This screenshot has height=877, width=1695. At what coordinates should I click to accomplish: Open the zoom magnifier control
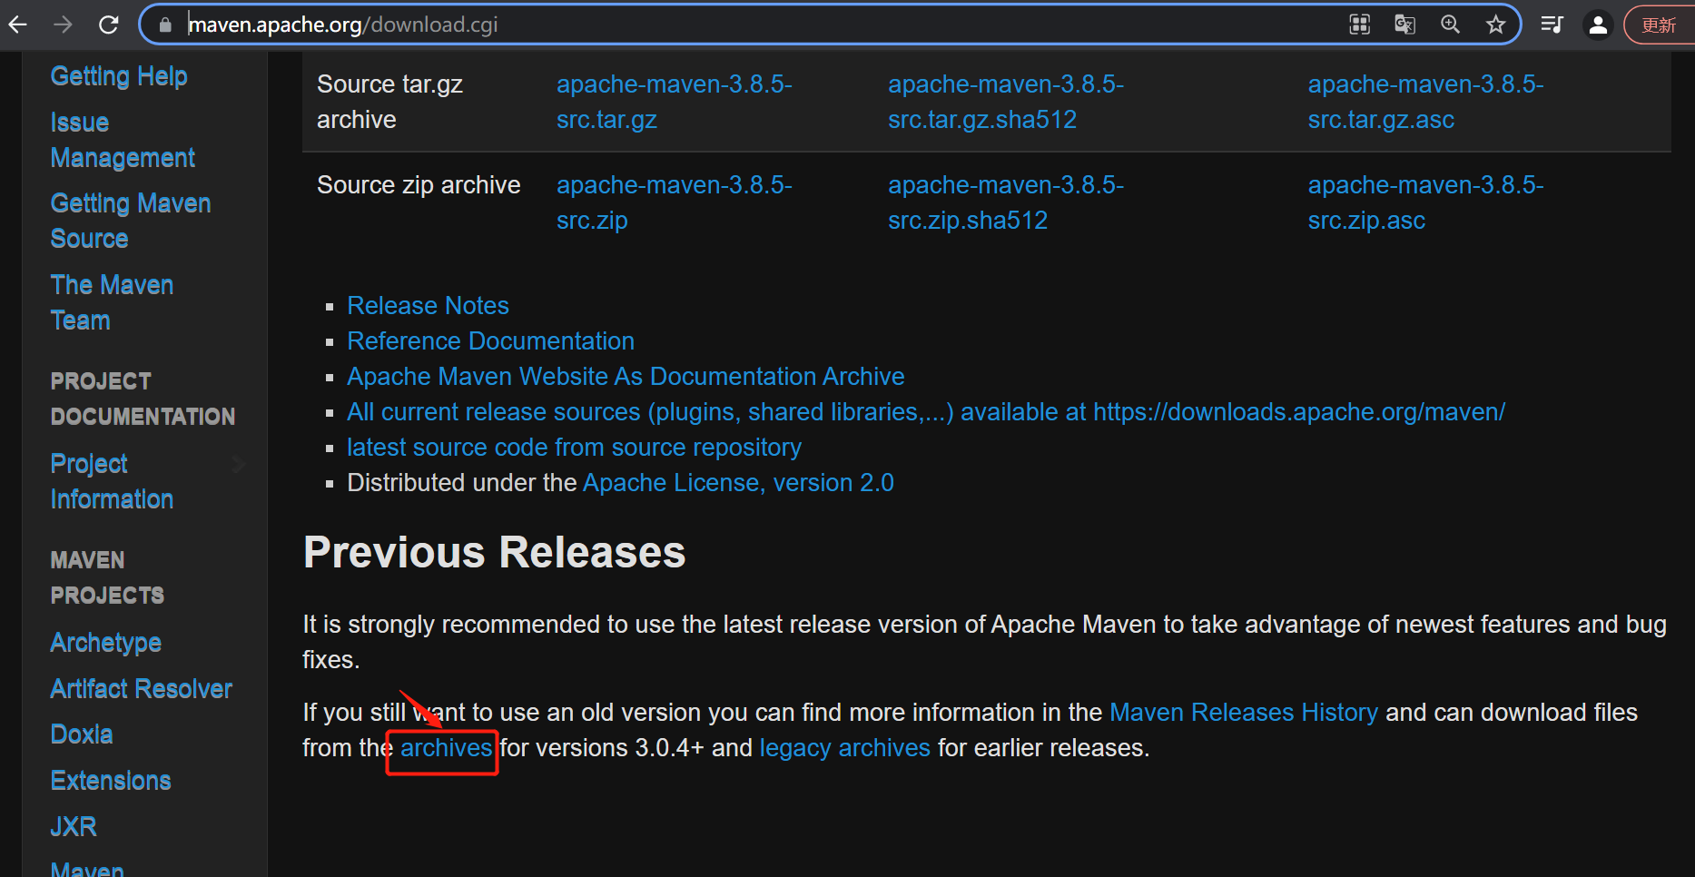1450,25
